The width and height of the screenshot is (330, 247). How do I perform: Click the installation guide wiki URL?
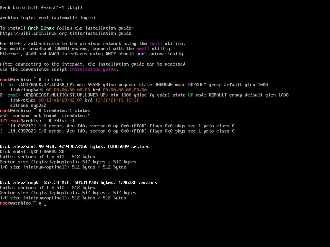[66, 33]
